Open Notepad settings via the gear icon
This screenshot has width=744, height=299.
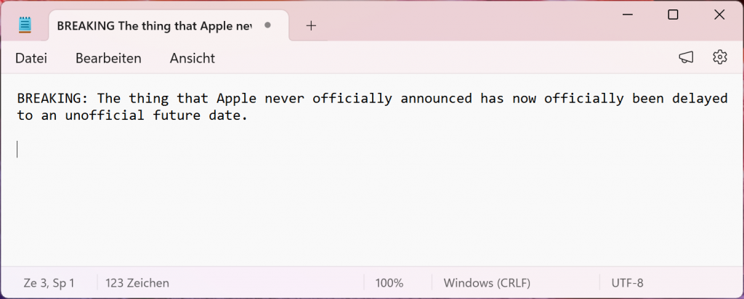(x=719, y=57)
